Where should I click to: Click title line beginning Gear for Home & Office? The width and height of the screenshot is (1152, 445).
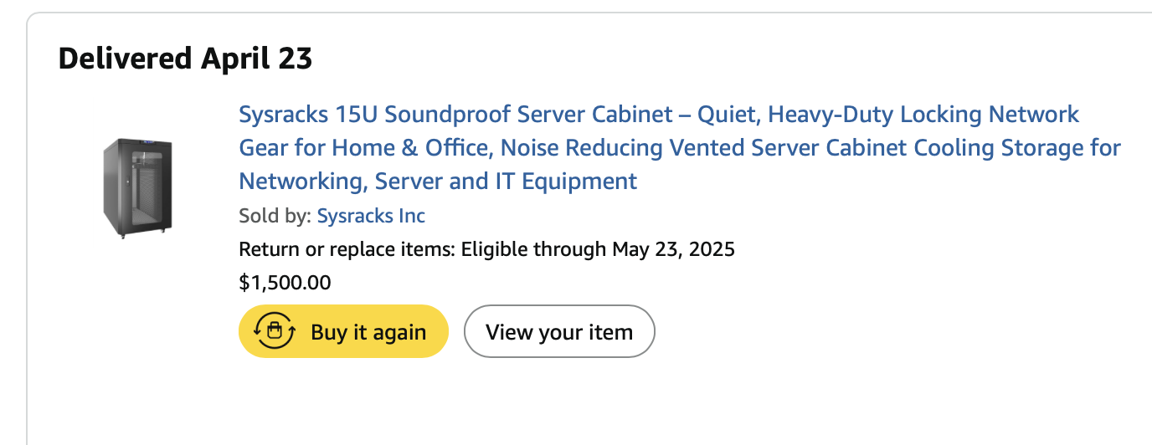pos(680,148)
